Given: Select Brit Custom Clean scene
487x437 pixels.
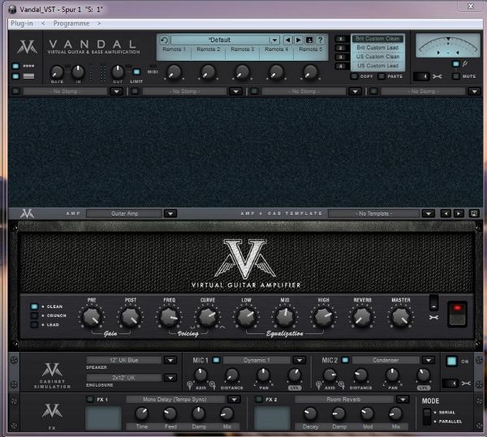Looking at the screenshot, I should coord(377,39).
